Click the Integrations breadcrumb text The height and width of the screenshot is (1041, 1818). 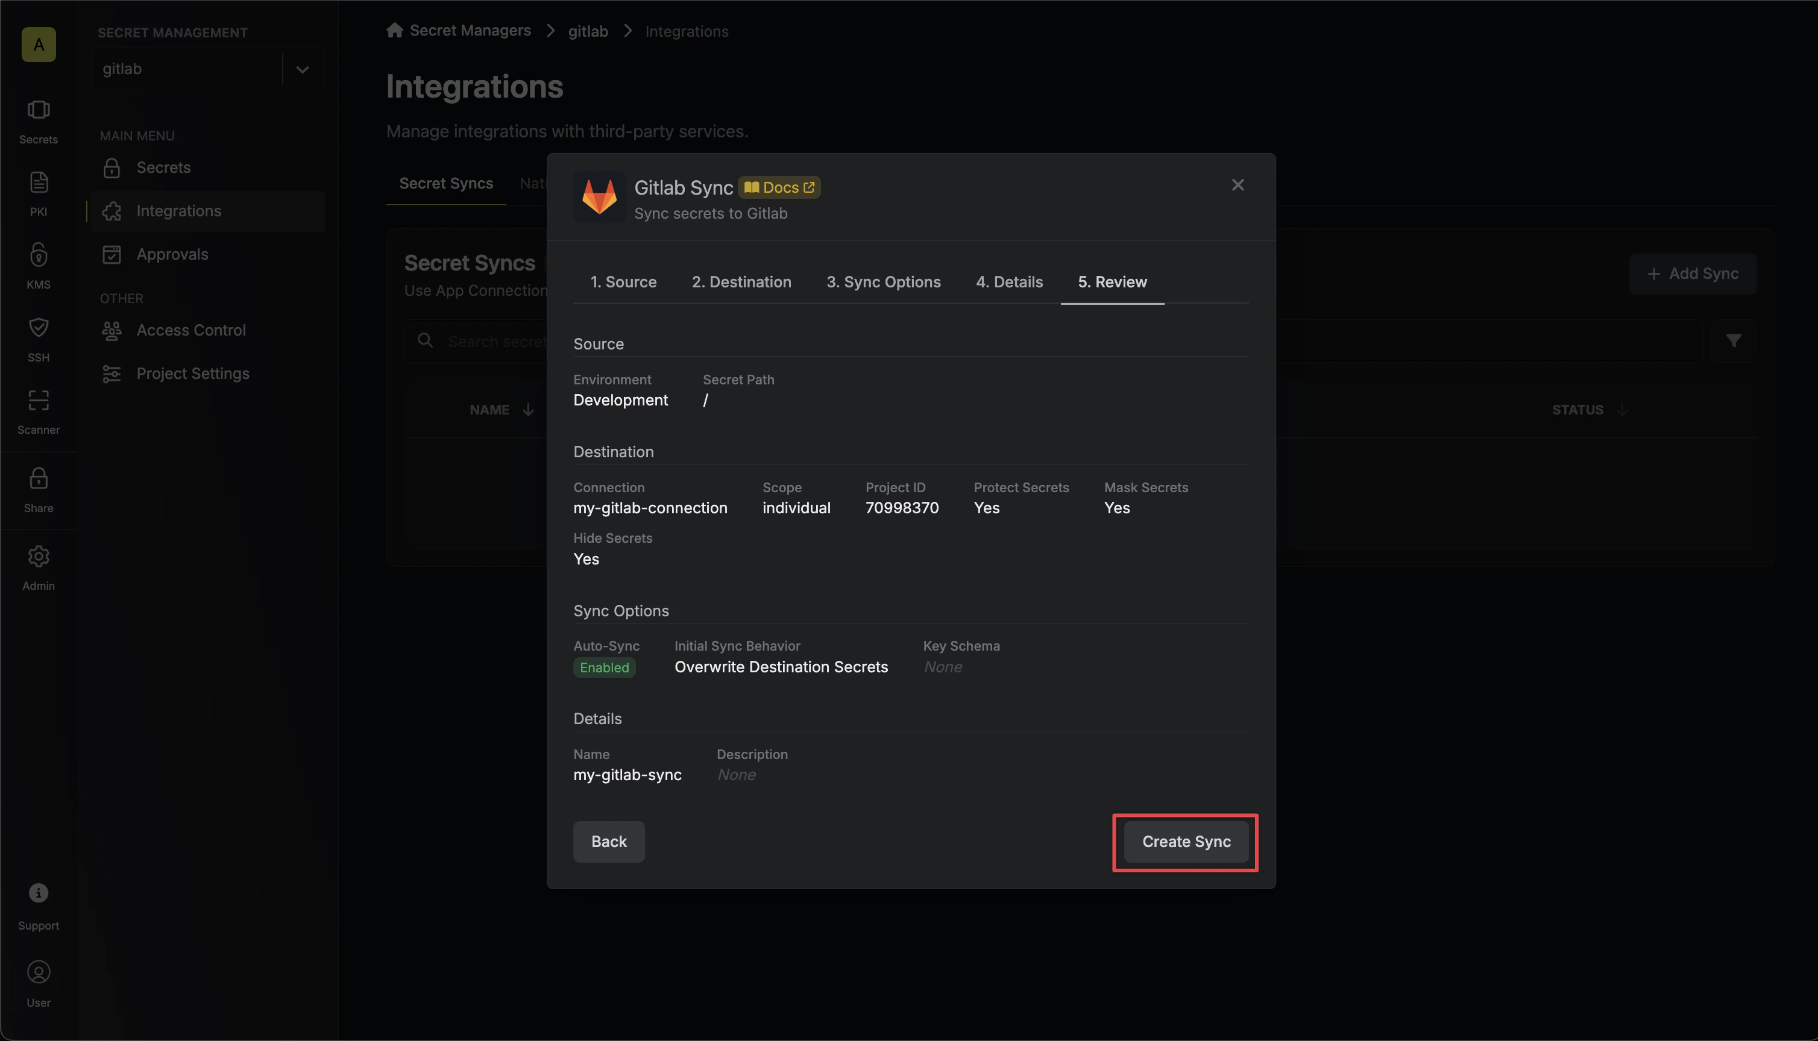click(x=687, y=31)
